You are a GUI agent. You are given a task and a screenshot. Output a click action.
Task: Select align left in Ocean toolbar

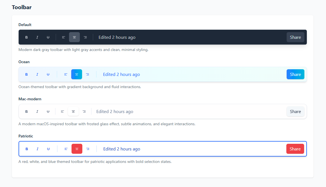coord(66,74)
